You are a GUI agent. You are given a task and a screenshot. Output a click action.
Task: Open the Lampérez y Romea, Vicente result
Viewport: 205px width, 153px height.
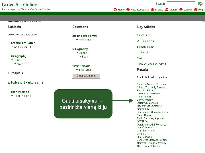152,140
